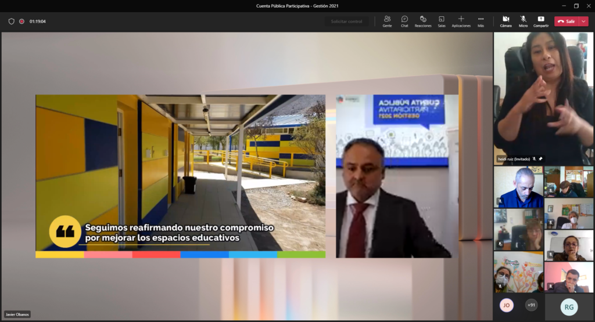Click the shield security icon
This screenshot has height=322, width=595.
pyautogui.click(x=11, y=21)
